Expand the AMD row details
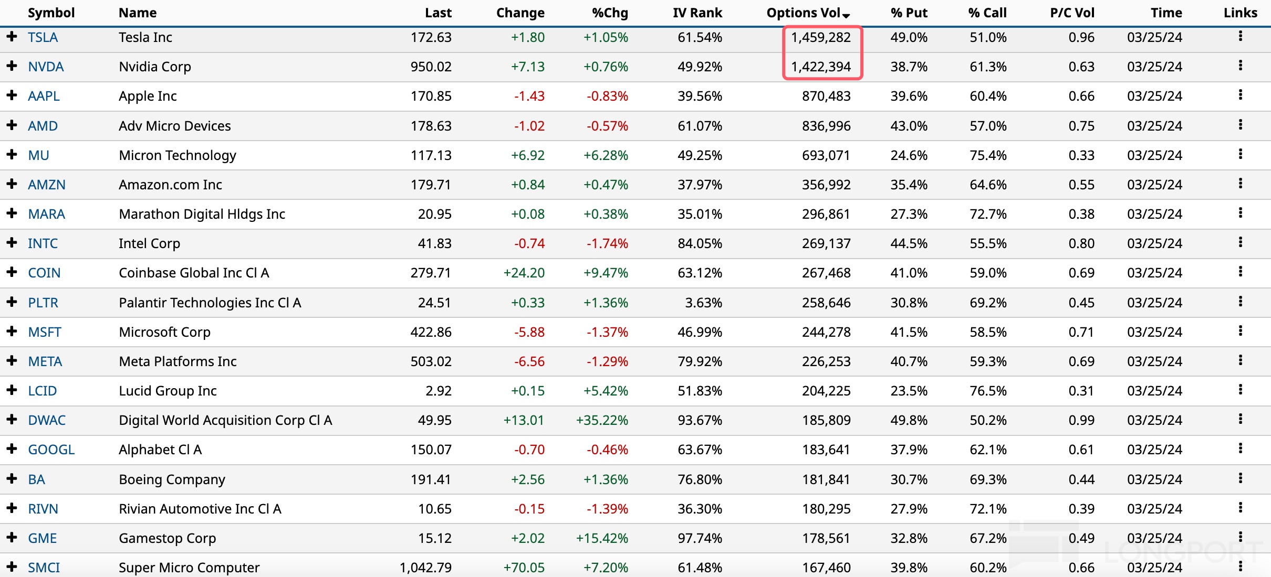 point(12,125)
